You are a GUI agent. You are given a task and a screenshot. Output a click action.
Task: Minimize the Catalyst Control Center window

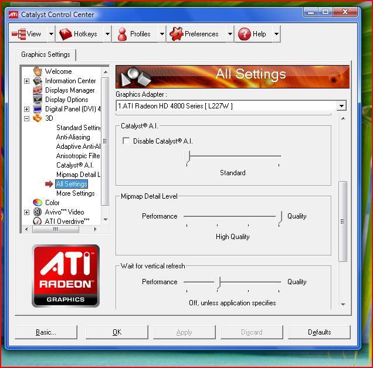pos(311,12)
